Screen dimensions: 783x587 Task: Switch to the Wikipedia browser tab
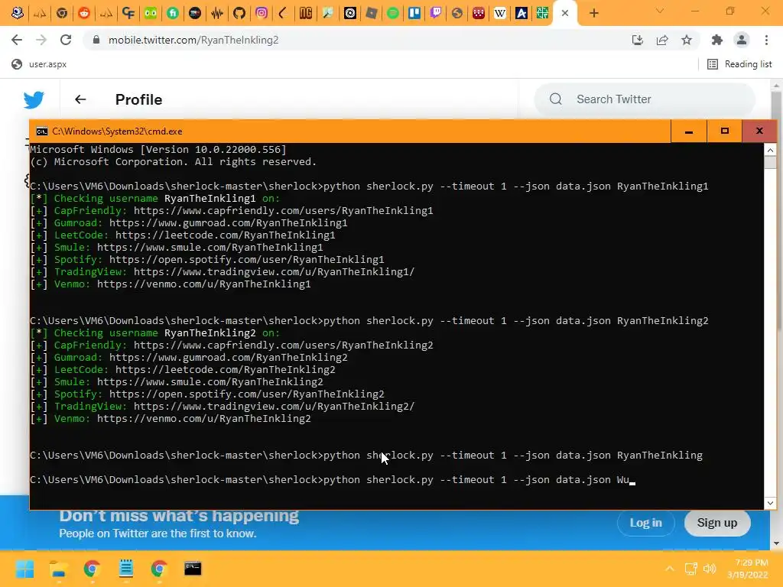500,13
